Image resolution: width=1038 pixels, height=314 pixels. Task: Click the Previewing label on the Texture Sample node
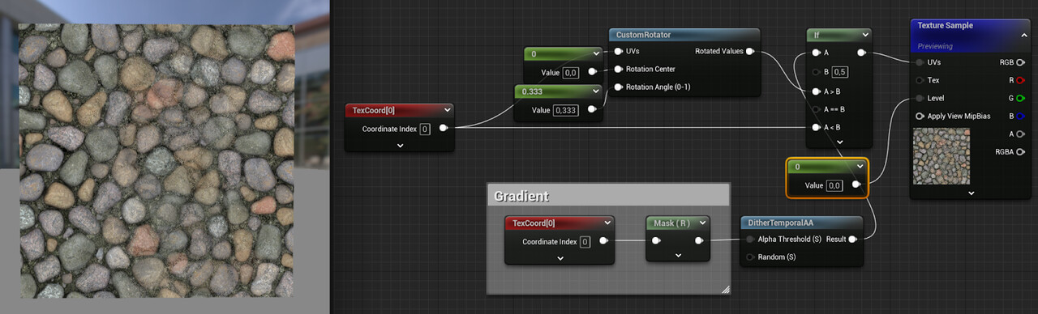click(x=935, y=46)
